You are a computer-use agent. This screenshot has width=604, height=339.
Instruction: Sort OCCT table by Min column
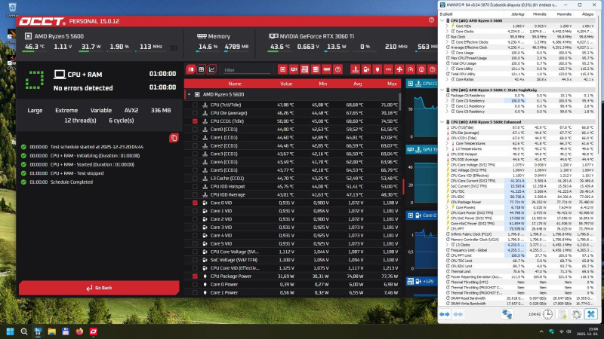coord(323,84)
